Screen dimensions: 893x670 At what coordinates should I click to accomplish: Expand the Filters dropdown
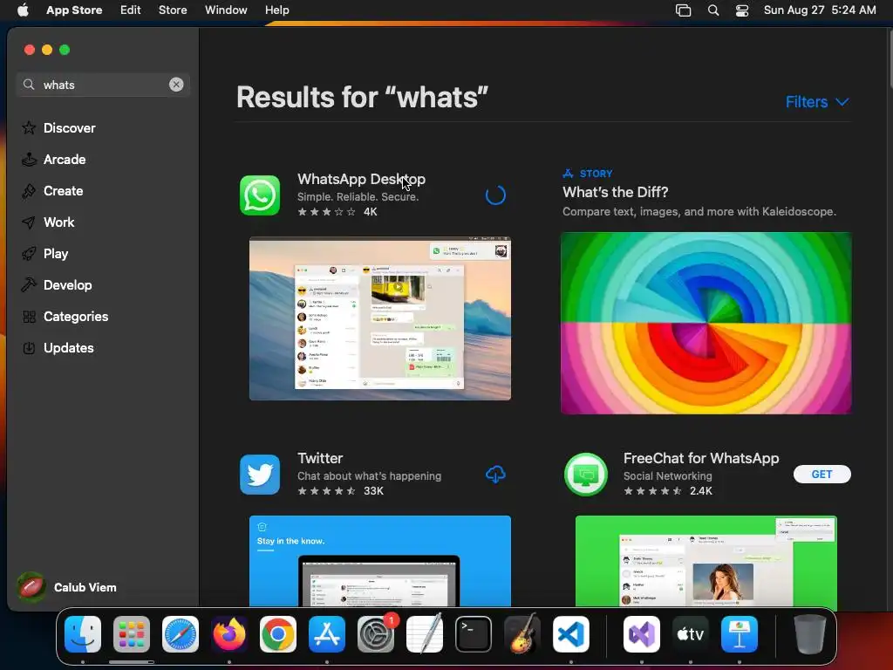(816, 102)
